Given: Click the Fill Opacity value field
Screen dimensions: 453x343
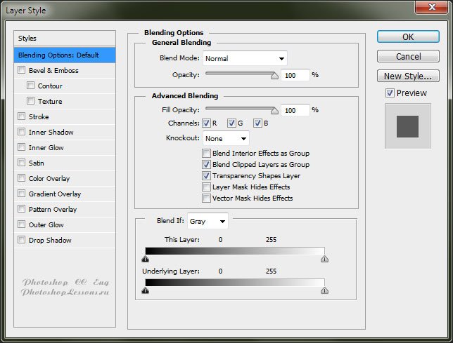Looking at the screenshot, I should 295,110.
